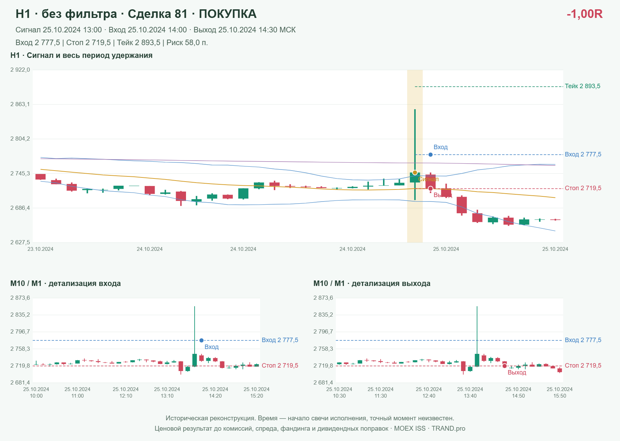Click the "Вход" label in the entry detail chart
620x441 pixels.
pyautogui.click(x=211, y=347)
